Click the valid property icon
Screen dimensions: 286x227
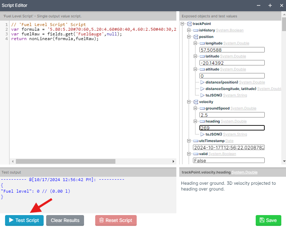[x=196, y=154]
